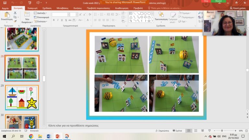Click the zoom slider in status bar
The width and height of the screenshot is (249, 140).
[222, 131]
